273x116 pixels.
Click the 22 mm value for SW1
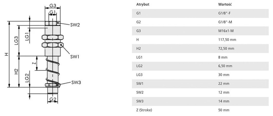224,84
